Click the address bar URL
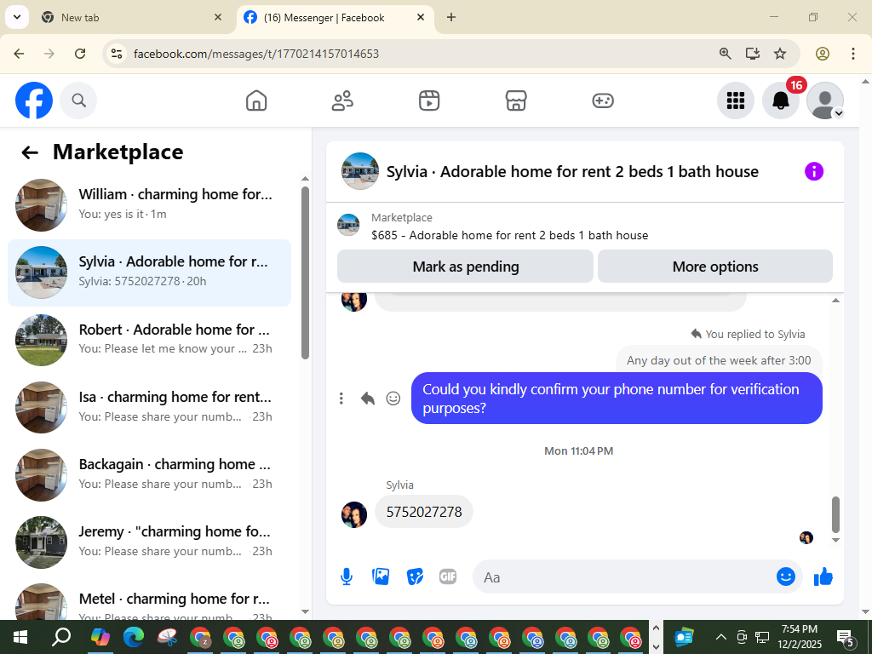The height and width of the screenshot is (654, 872). coord(256,54)
